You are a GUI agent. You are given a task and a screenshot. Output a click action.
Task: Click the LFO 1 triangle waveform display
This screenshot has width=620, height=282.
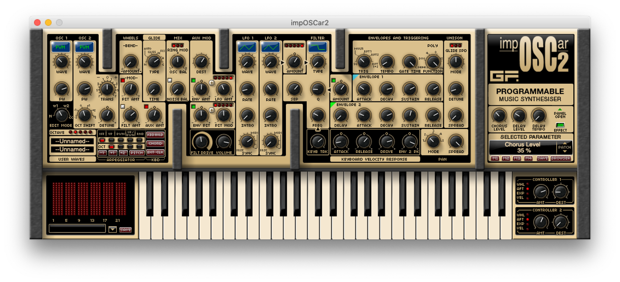pyautogui.click(x=246, y=47)
